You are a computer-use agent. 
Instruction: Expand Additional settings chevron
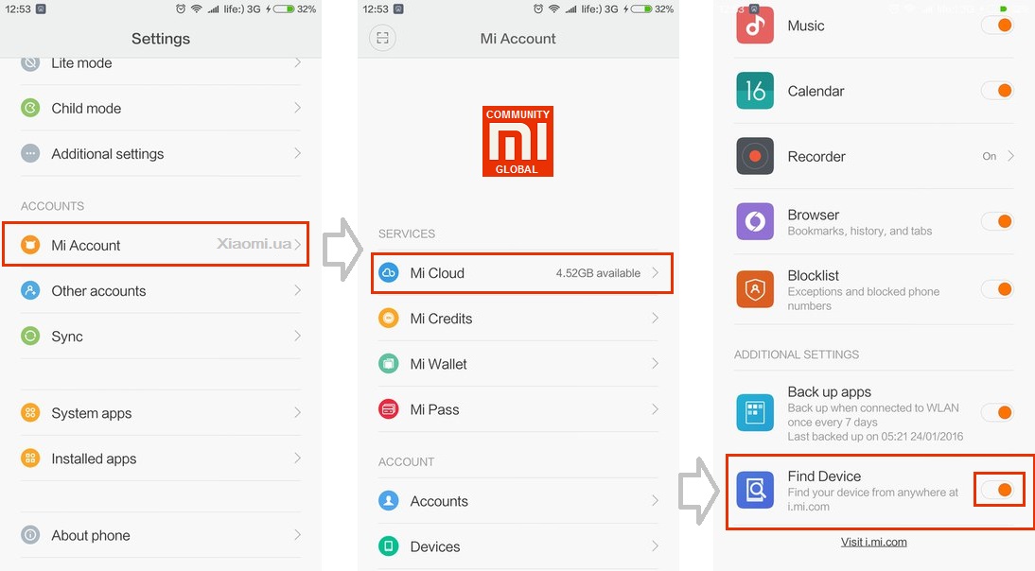point(297,153)
